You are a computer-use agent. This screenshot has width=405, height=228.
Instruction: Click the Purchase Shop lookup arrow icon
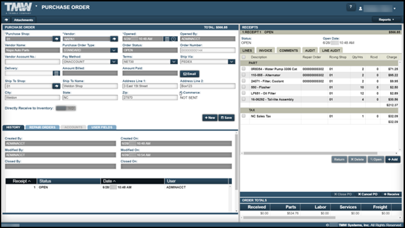pos(57,39)
